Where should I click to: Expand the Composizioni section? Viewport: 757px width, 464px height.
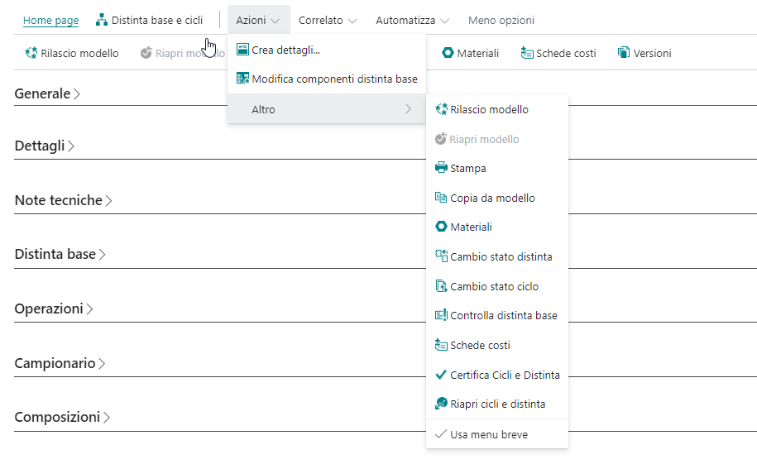pos(62,417)
